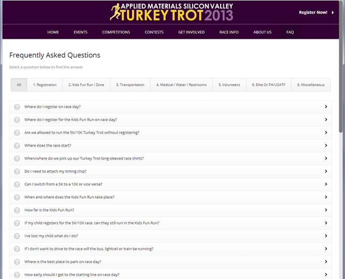Click question mark icon beside 'Where does the race start?'
345x279 pixels.
tap(17, 145)
